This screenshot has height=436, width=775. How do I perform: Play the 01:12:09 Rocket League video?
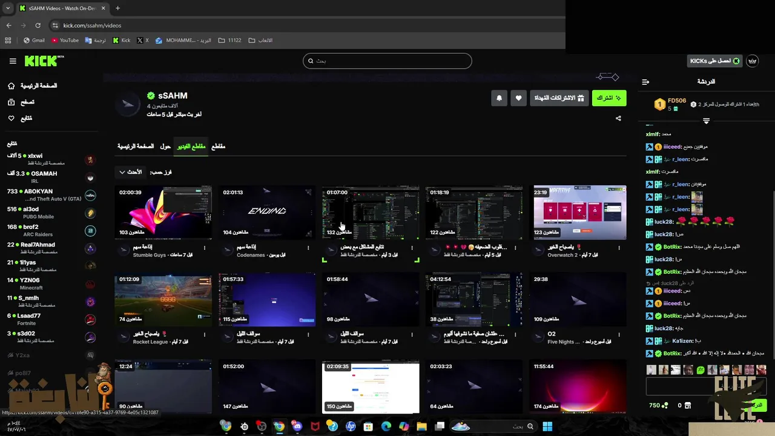coord(163,300)
